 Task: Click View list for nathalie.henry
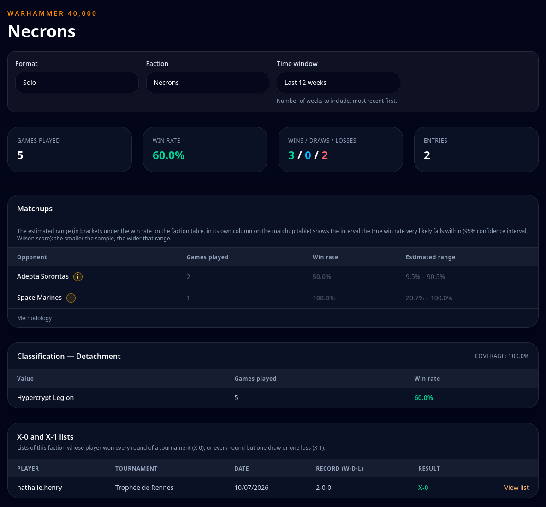516,488
